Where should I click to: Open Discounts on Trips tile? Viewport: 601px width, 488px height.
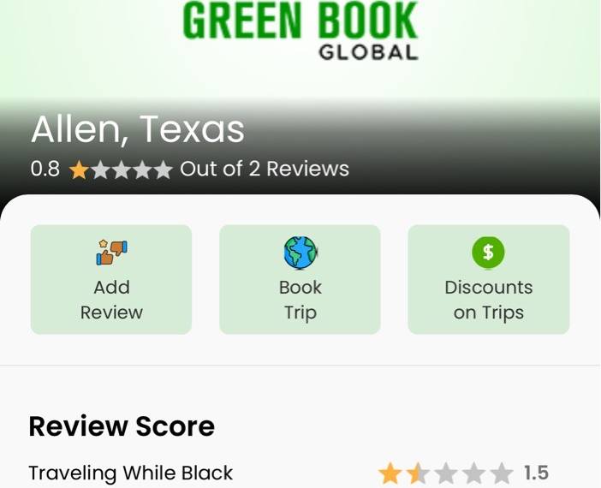[x=489, y=279]
